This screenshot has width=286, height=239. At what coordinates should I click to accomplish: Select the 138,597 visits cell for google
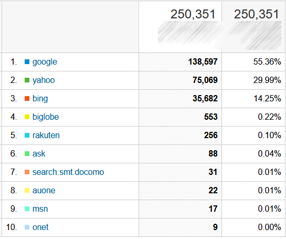click(x=180, y=62)
